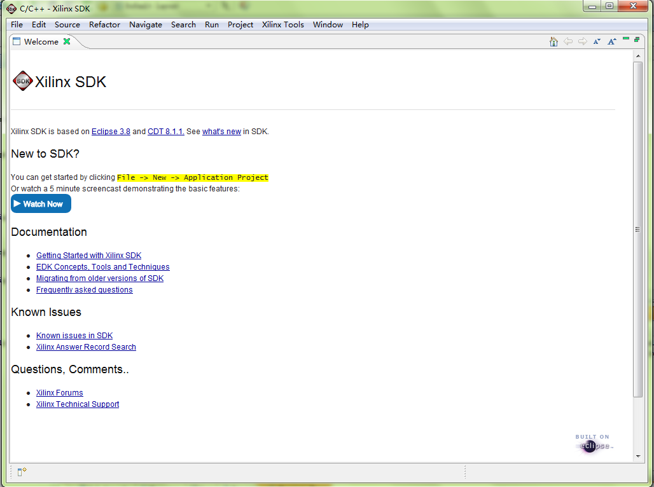Viewport: 654px width, 487px height.
Task: Reduce font size with small A icon
Action: [x=597, y=42]
